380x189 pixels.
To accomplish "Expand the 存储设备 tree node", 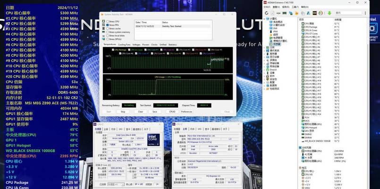I will [264, 63].
